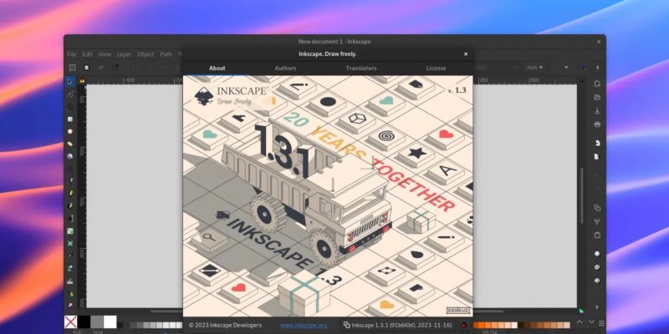Collapse the right panel arrow

(597, 68)
